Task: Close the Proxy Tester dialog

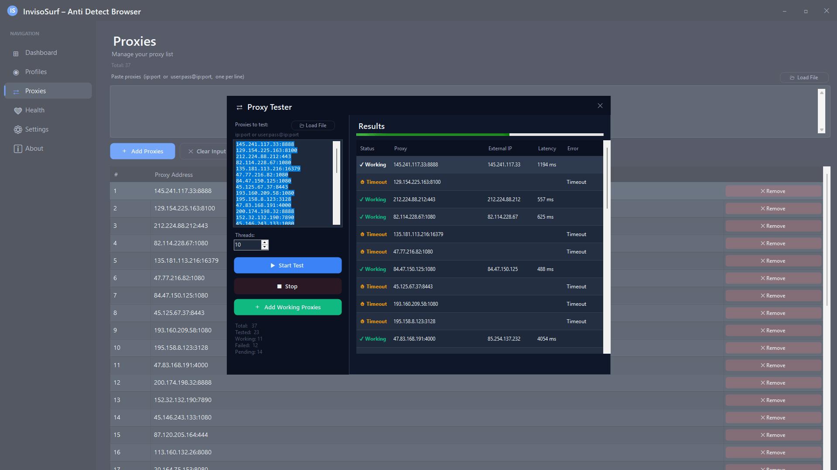Action: [x=600, y=106]
